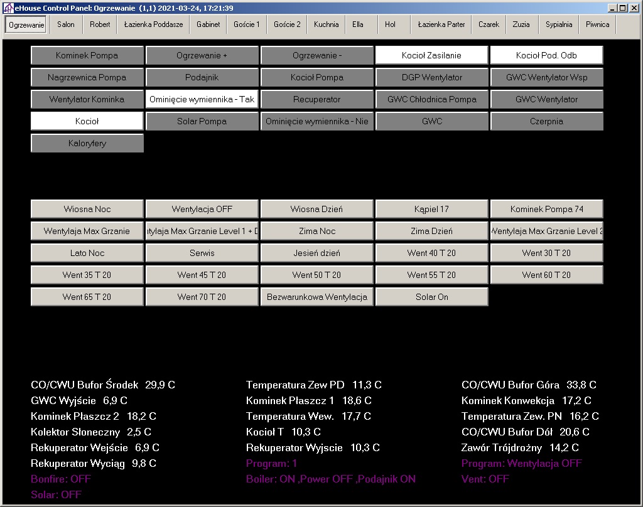The height and width of the screenshot is (507, 643).
Task: Toggle the Recuperator output
Action: click(x=316, y=99)
